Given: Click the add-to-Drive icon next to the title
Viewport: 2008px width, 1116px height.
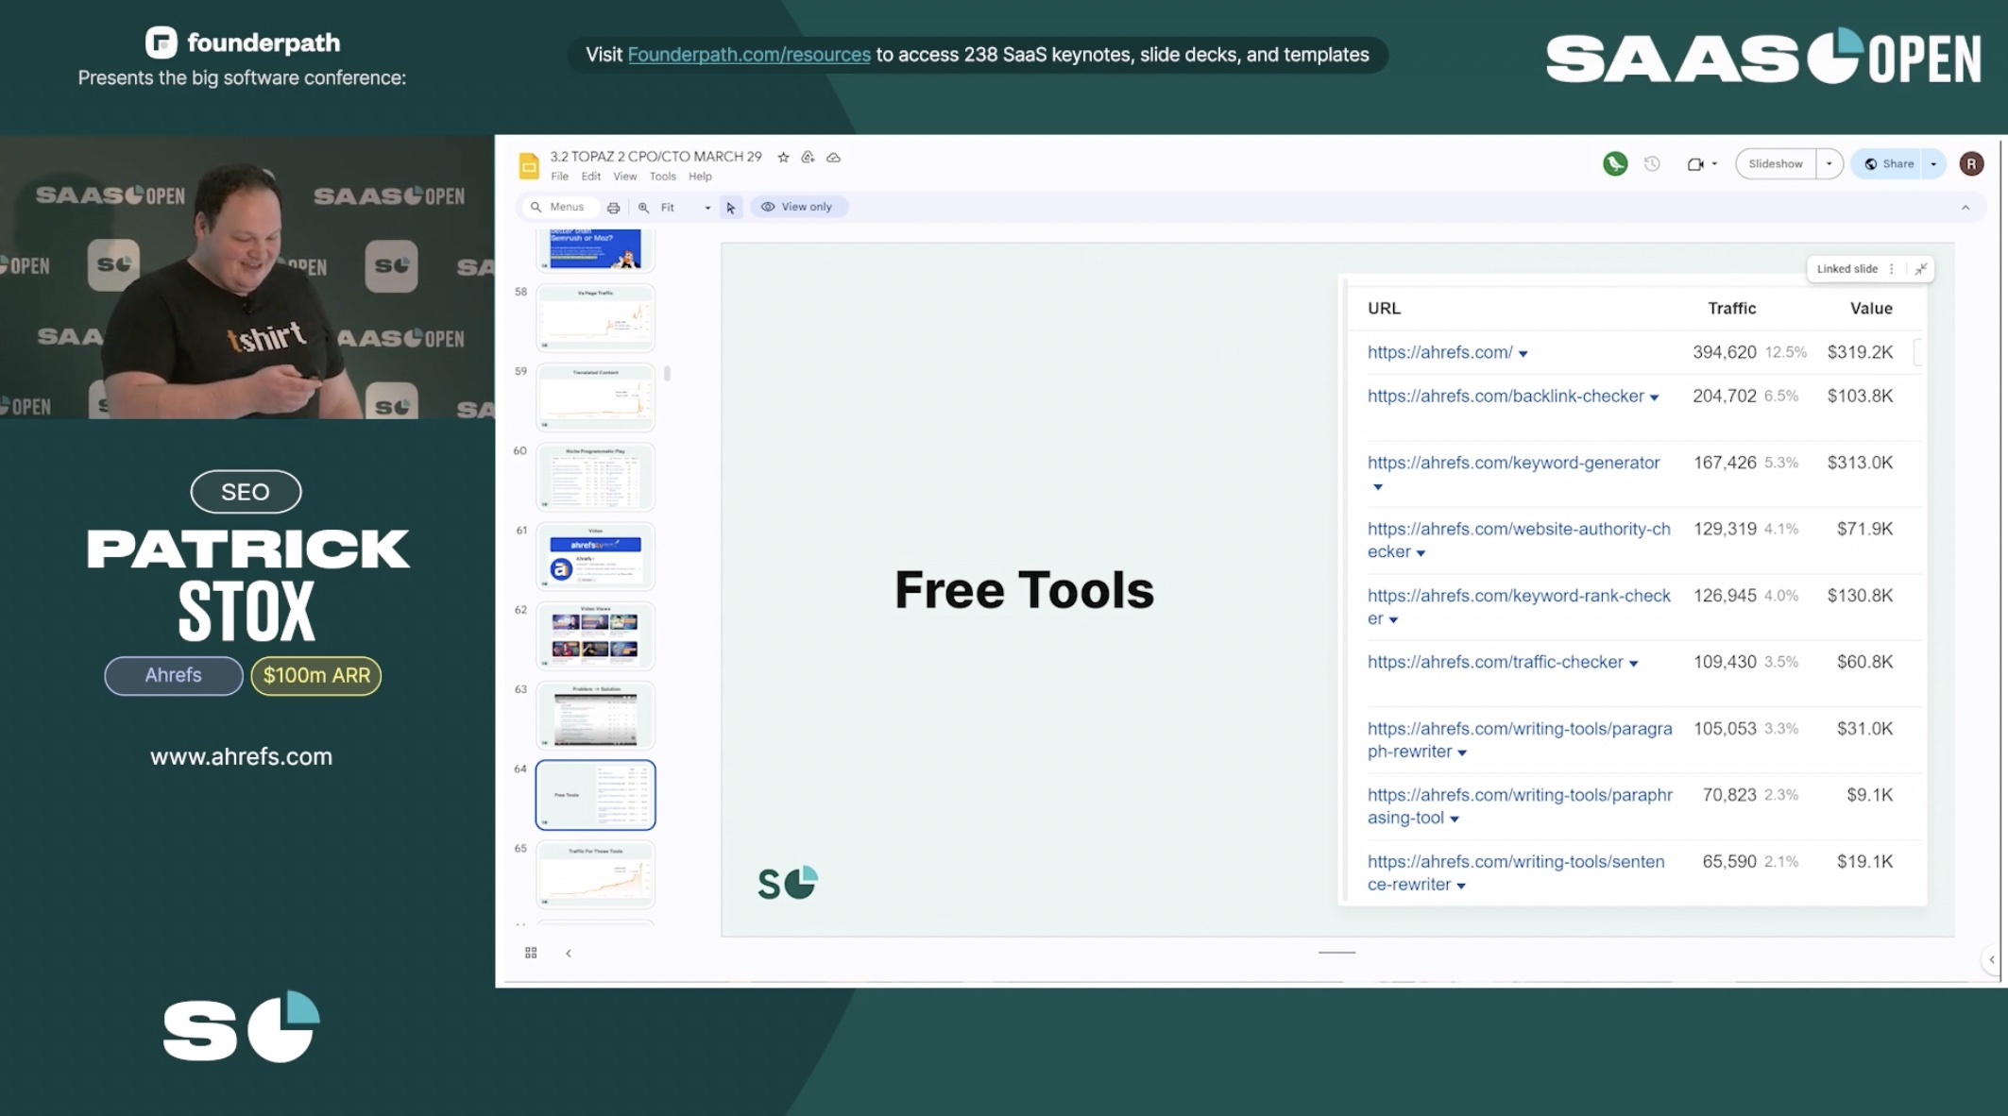Looking at the screenshot, I should pos(808,157).
